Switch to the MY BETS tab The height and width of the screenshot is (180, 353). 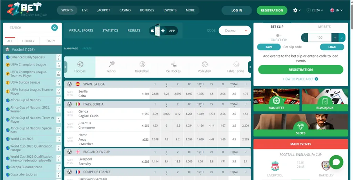click(324, 27)
